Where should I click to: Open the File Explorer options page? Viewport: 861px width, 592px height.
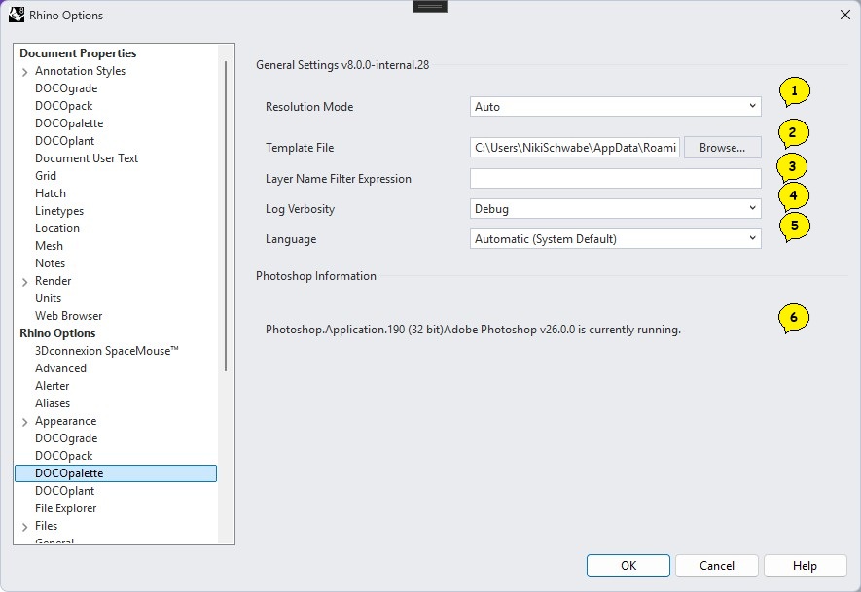click(66, 508)
